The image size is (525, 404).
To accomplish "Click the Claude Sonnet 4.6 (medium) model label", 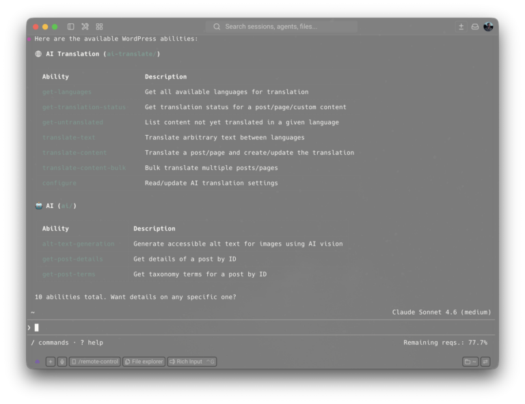I will pyautogui.click(x=441, y=312).
